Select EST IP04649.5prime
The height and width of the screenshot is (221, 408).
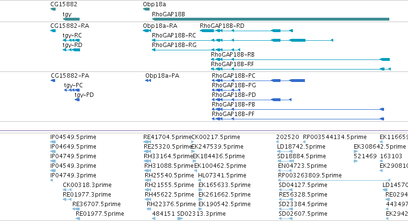(73, 147)
